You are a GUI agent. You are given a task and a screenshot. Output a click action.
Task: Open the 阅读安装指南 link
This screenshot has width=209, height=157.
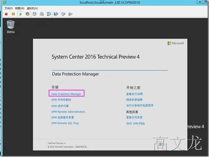coord(134,100)
